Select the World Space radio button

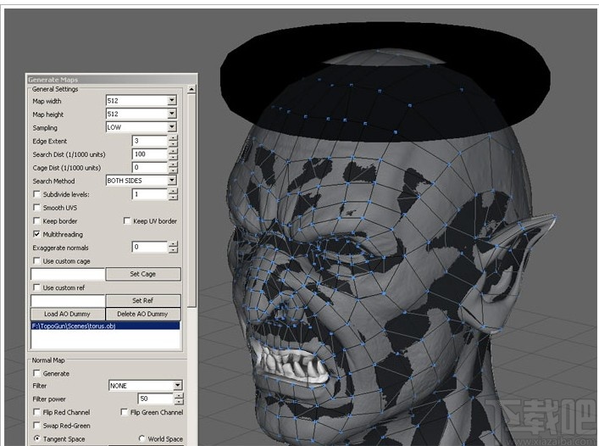coord(141,438)
